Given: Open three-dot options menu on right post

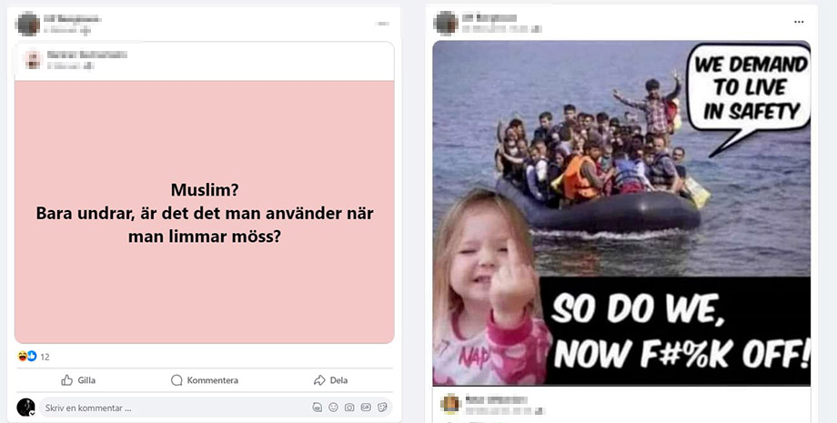Looking at the screenshot, I should [x=799, y=22].
